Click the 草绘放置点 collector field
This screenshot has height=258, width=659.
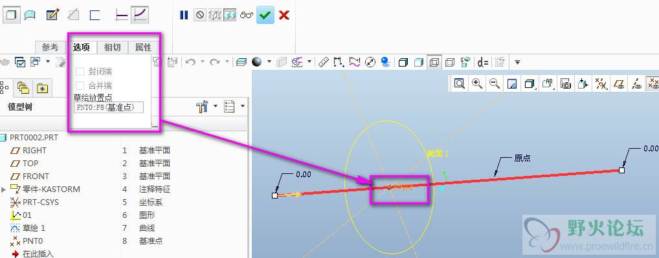(x=109, y=107)
